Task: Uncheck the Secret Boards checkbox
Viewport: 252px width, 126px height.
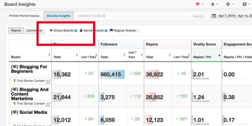Action: click(106, 31)
